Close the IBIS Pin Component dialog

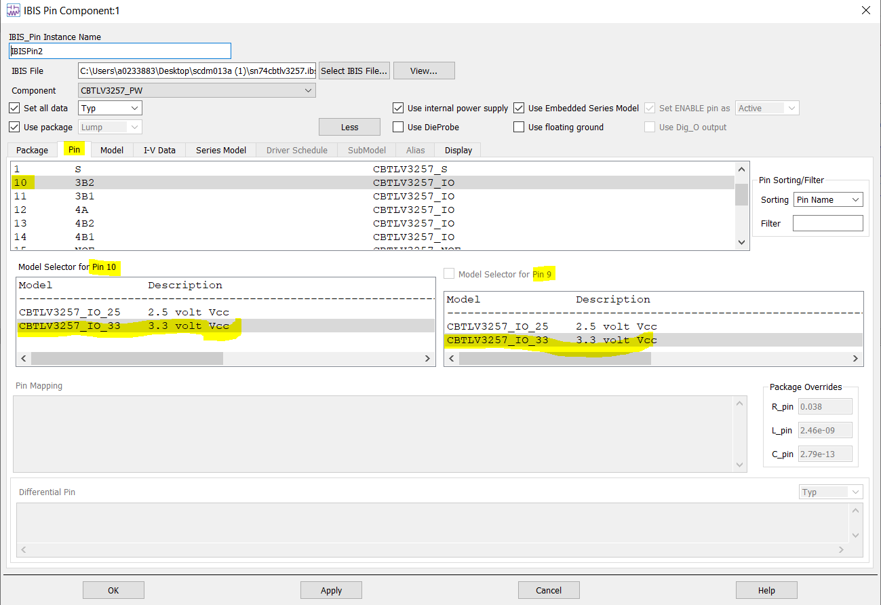[x=865, y=10]
